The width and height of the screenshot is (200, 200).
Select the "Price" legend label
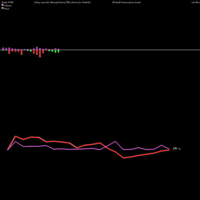click(x=6, y=9)
